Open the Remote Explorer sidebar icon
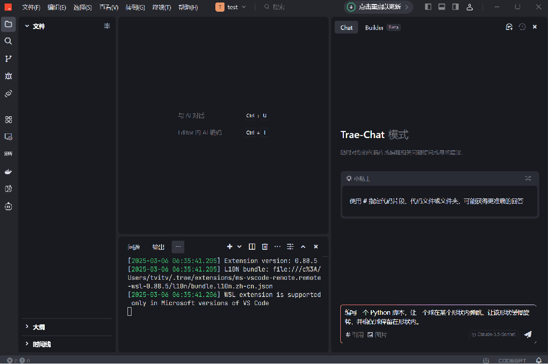The image size is (548, 364). tap(8, 137)
